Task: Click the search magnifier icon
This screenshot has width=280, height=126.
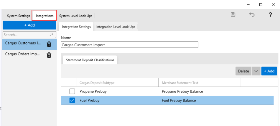Action: click(51, 35)
